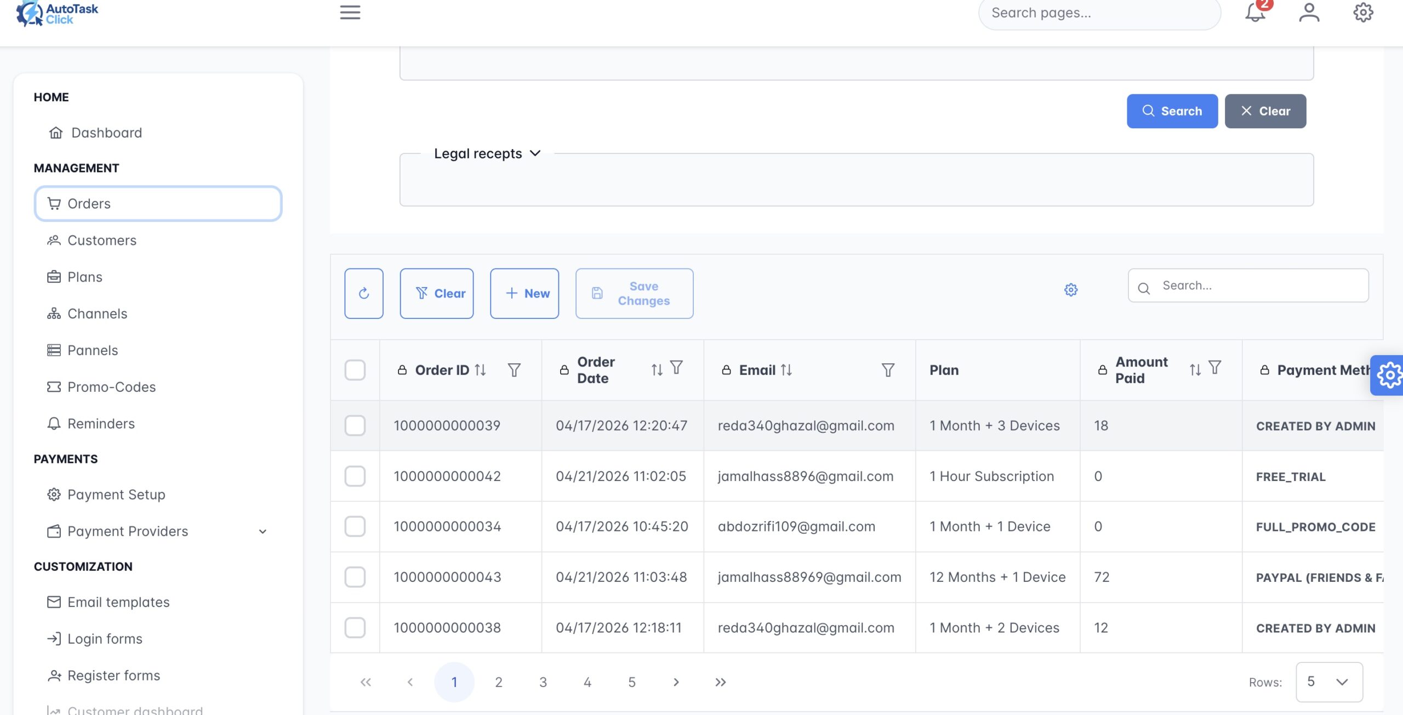1403x715 pixels.
Task: Sort by Amount Paid arrows
Action: [x=1195, y=370]
